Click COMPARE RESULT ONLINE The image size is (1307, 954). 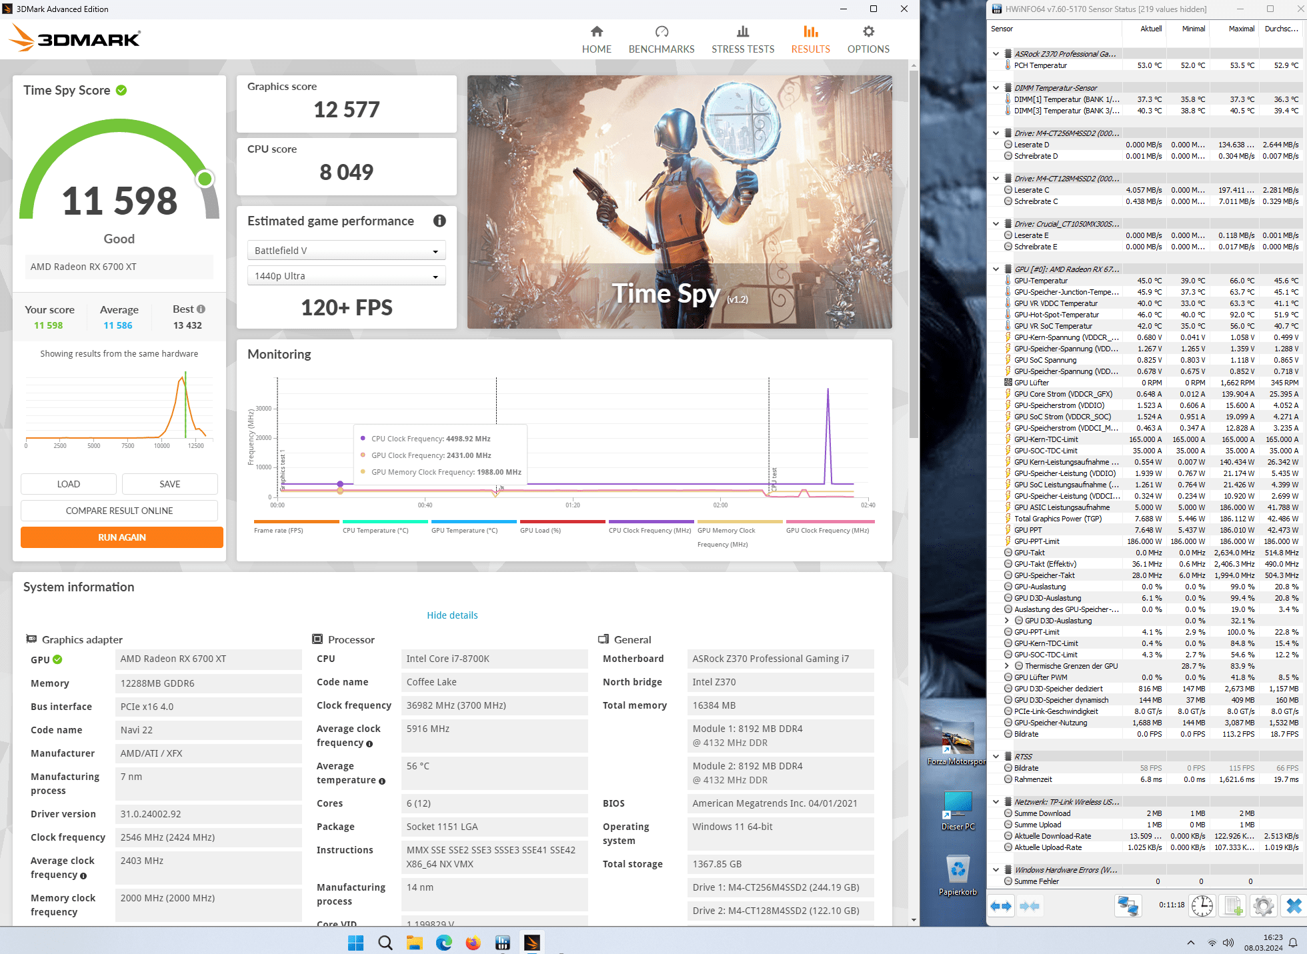[x=119, y=511]
